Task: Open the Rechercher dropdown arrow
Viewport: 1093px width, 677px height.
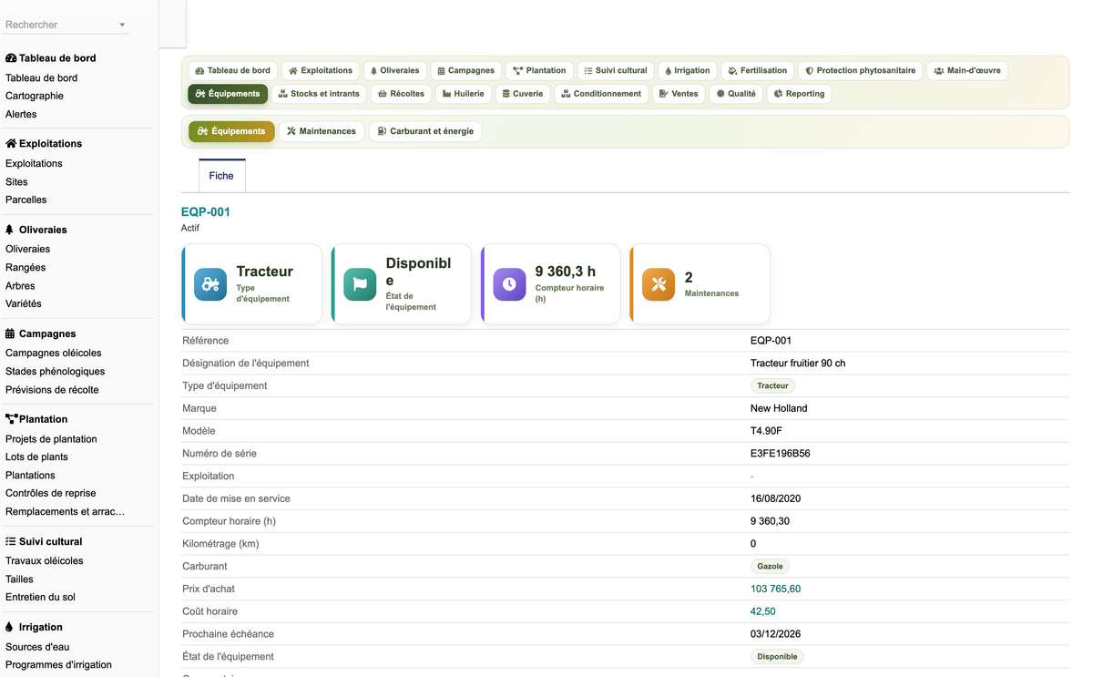Action: (122, 26)
